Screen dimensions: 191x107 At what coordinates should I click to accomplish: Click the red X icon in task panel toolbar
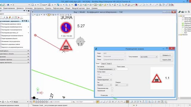[19, 18]
